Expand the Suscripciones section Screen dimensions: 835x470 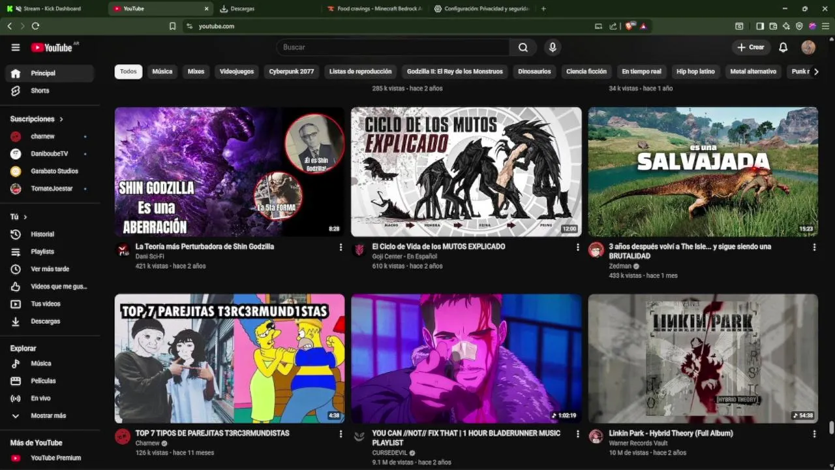click(x=37, y=119)
